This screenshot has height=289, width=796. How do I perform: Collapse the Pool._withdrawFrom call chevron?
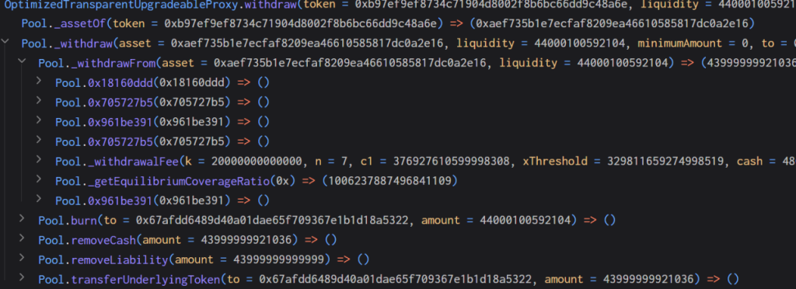click(x=22, y=61)
